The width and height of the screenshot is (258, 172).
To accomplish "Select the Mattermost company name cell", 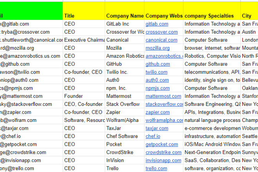I will [x=125, y=96].
